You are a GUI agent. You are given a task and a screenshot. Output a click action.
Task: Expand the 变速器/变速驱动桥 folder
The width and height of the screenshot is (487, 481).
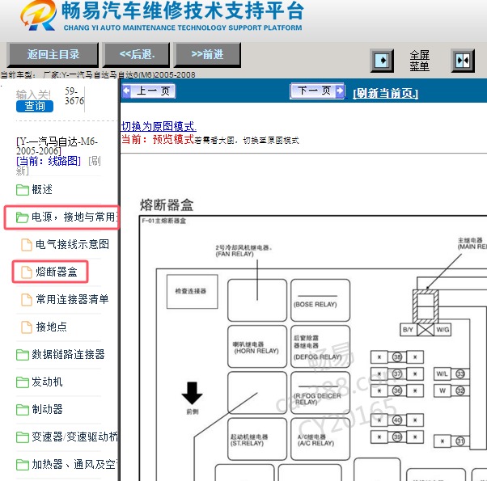[74, 437]
